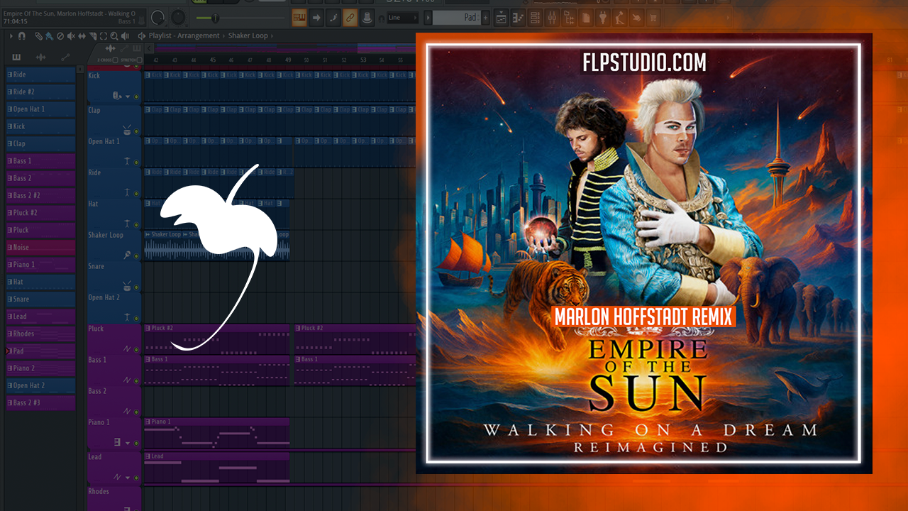
Task: Click the Kick track instrument icon
Action: tap(117, 96)
